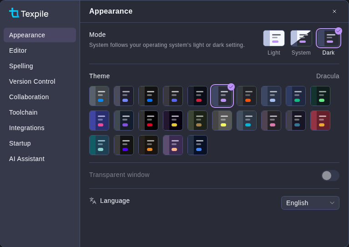Image resolution: width=349 pixels, height=247 pixels.
Task: Pick the slate blue theme with pale blue accent
Action: 271,96
